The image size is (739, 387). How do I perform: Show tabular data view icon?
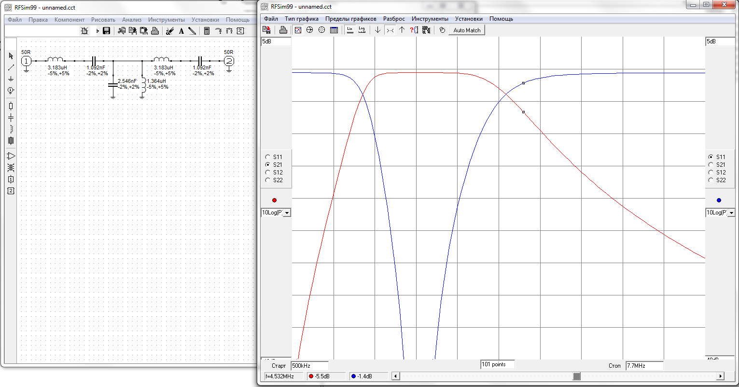point(334,30)
